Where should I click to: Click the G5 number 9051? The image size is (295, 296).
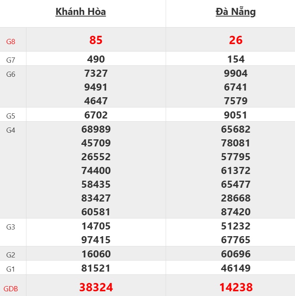236,115
